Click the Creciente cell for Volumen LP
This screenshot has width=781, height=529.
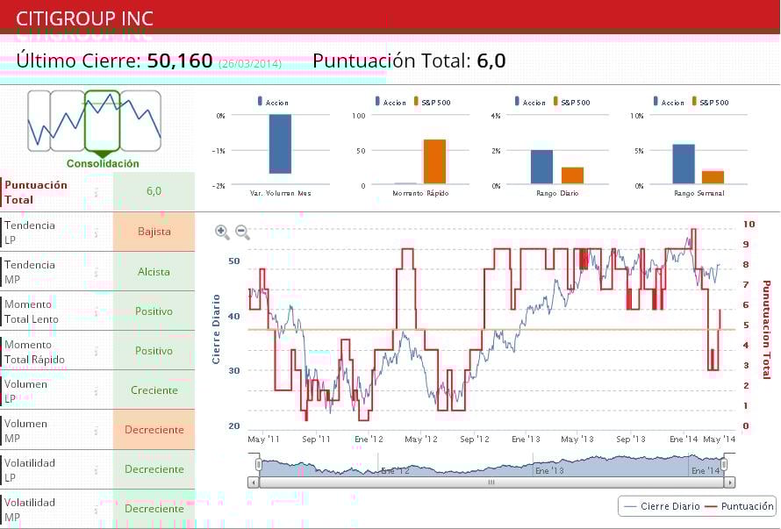[154, 390]
